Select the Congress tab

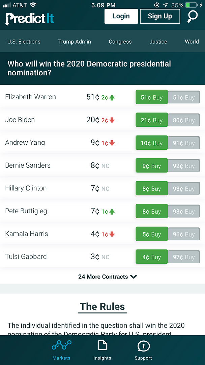tap(120, 42)
